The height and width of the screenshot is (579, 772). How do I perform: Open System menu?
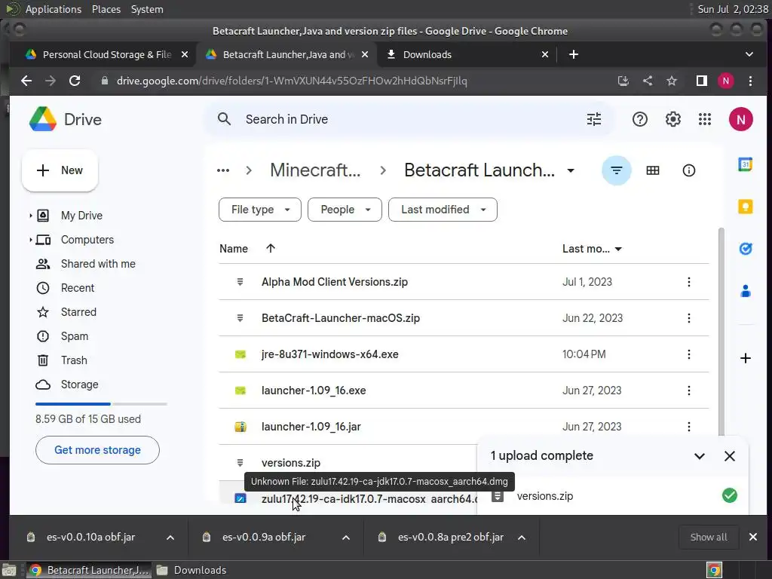pyautogui.click(x=147, y=9)
